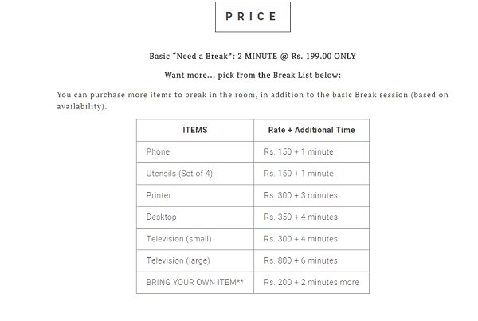Select BRING YOUR OWN ITEM** cell
The width and height of the screenshot is (478, 321).
click(195, 283)
